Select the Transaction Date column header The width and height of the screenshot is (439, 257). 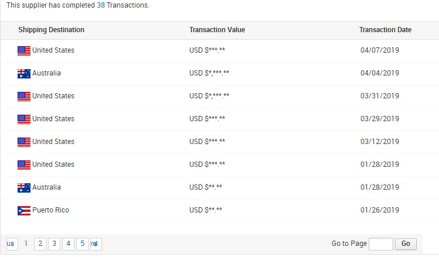tap(385, 30)
